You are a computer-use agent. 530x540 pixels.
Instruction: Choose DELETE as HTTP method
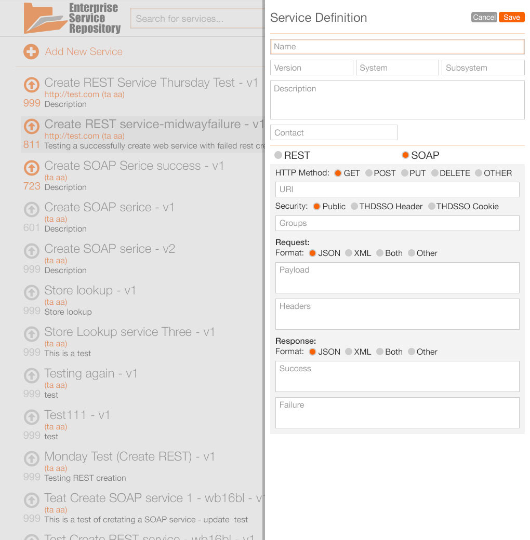[x=435, y=173]
